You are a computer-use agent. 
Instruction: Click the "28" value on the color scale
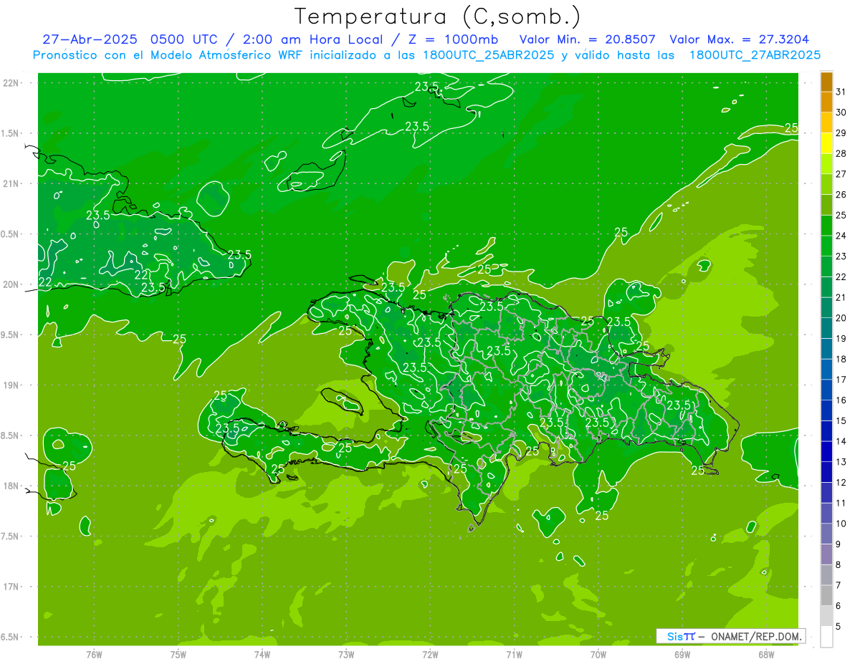tap(841, 153)
